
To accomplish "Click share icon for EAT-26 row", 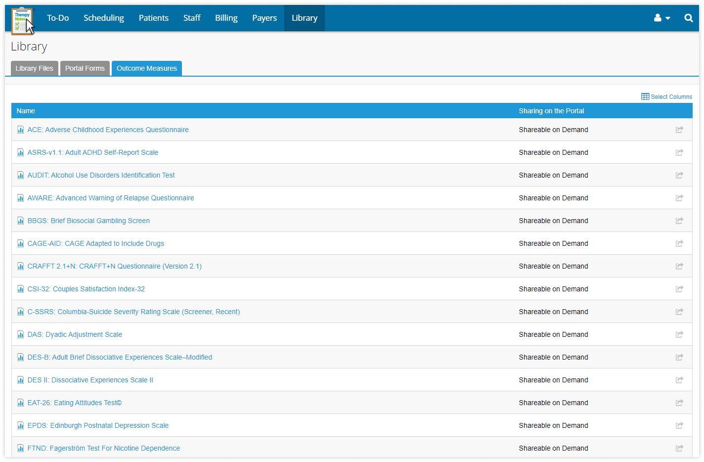I will 679,403.
